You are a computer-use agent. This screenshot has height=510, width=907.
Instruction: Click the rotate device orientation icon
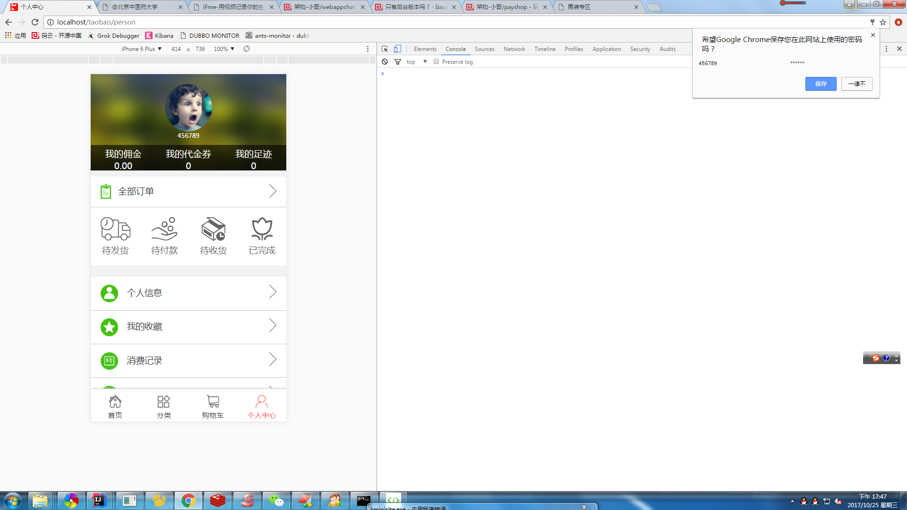247,49
